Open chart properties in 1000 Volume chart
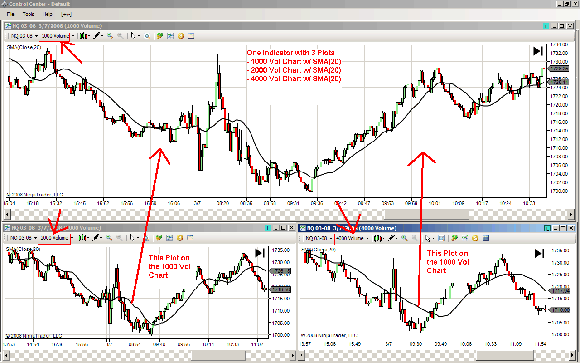The width and height of the screenshot is (580, 363). coord(191,36)
